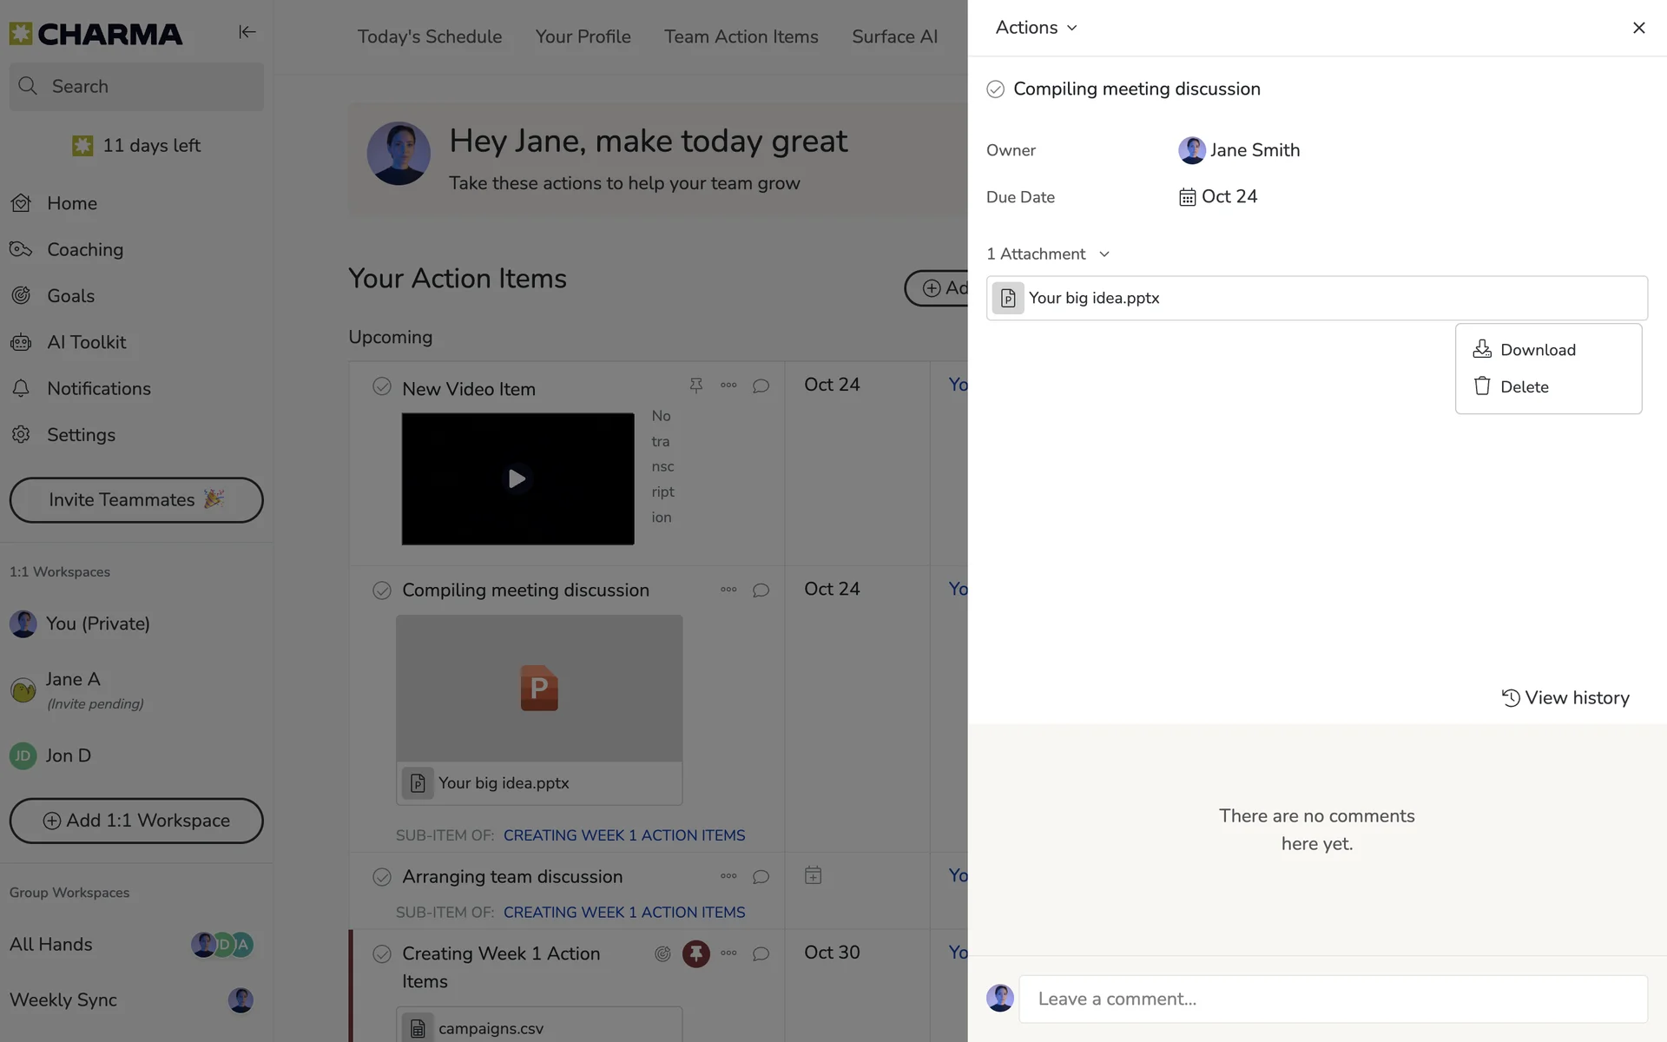Click the red pinned icon on Creating Week 1
Image resolution: width=1667 pixels, height=1042 pixels.
tap(695, 953)
